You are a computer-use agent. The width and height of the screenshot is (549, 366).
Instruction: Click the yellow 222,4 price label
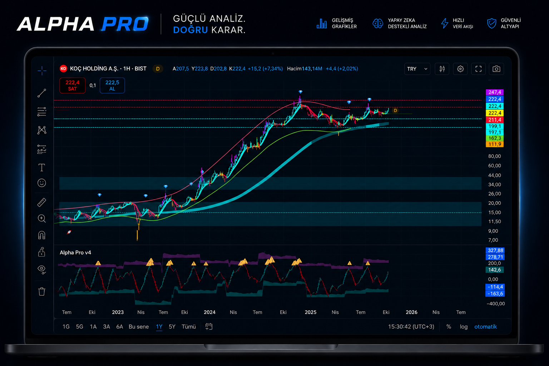pyautogui.click(x=495, y=113)
